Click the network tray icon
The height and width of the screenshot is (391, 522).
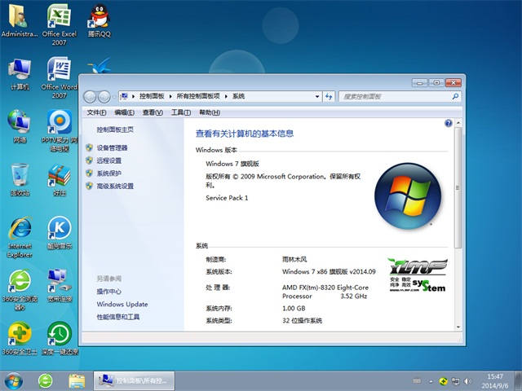(455, 381)
